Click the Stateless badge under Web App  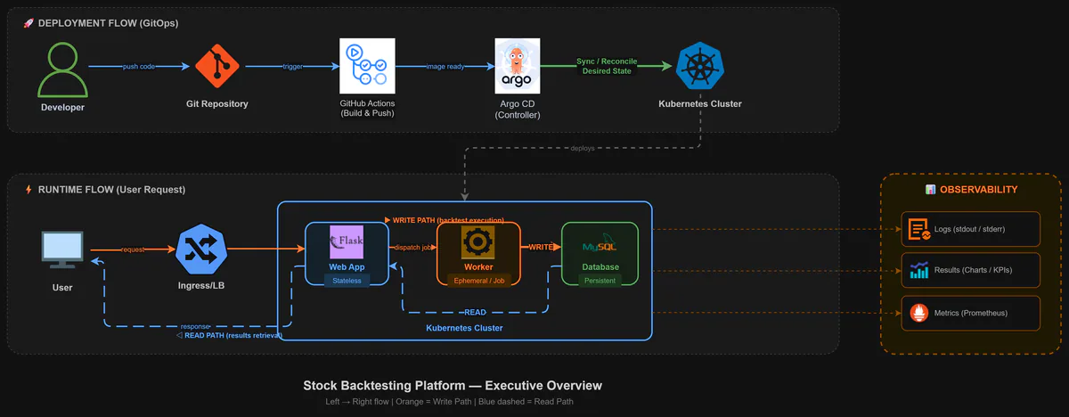click(347, 281)
